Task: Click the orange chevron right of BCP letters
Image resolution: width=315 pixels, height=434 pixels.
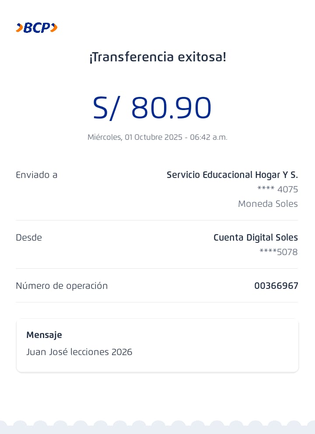Action: [x=54, y=28]
